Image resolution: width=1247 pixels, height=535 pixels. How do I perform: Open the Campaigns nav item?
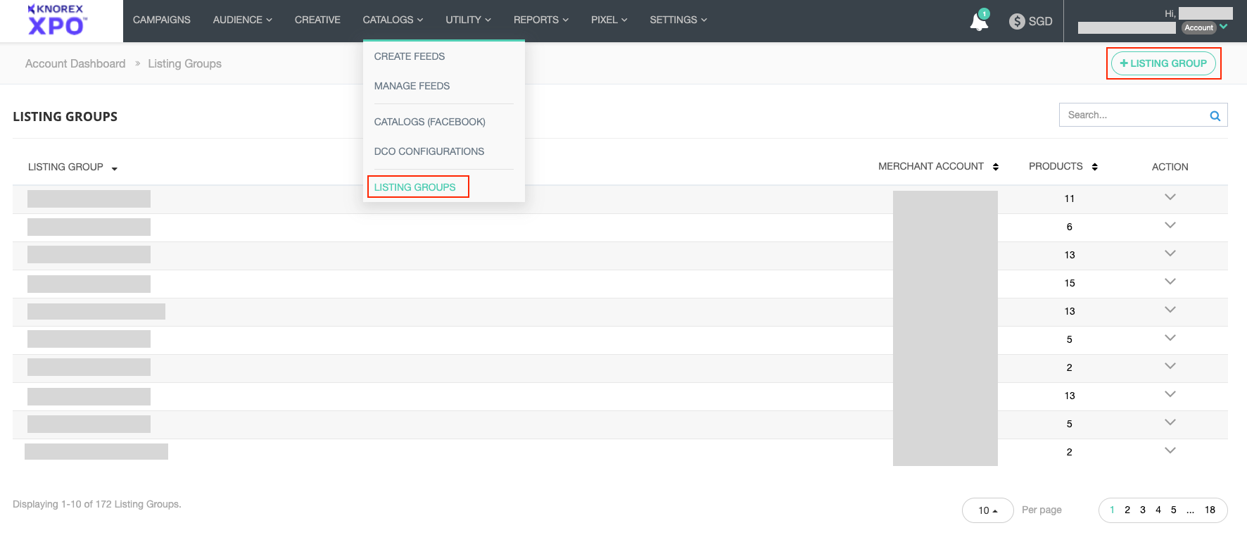pos(161,20)
